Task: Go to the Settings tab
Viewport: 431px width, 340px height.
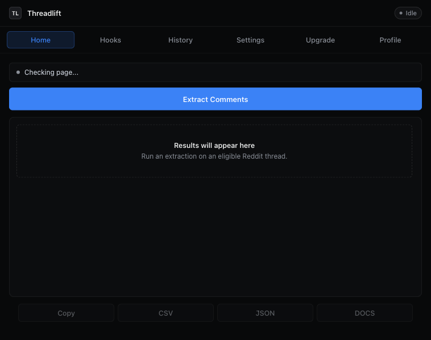Action: click(251, 40)
